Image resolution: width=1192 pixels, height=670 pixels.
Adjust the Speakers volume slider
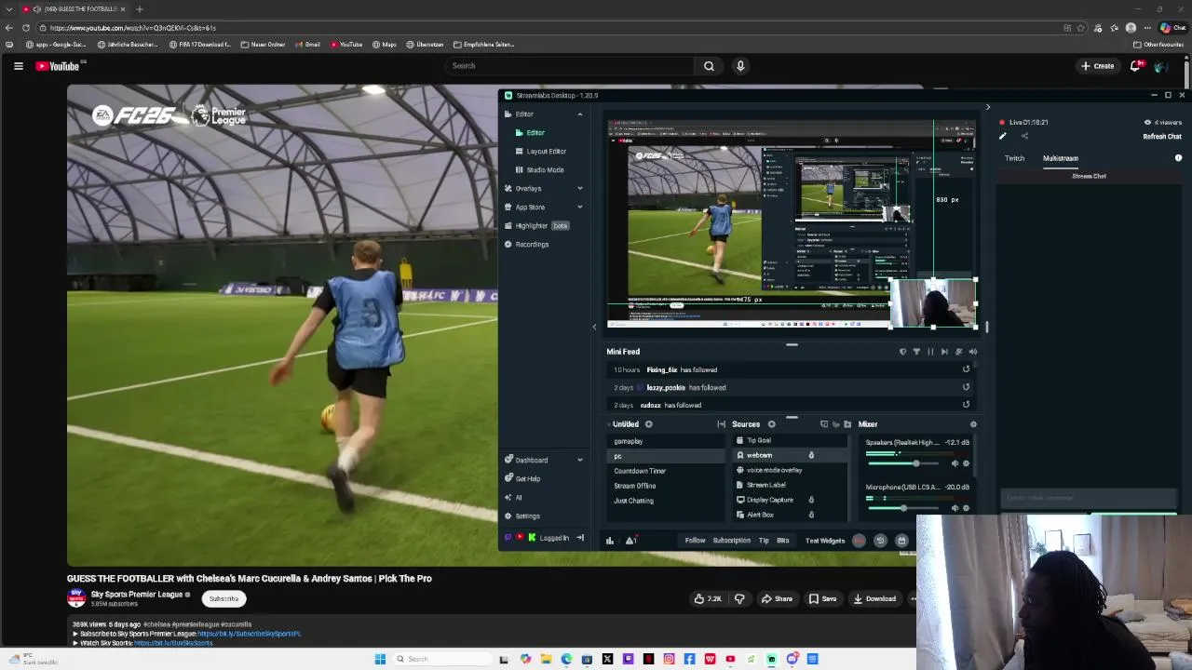point(905,463)
